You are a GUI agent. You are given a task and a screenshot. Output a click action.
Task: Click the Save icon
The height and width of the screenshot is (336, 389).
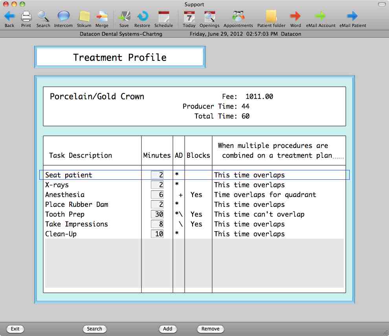pos(124,16)
